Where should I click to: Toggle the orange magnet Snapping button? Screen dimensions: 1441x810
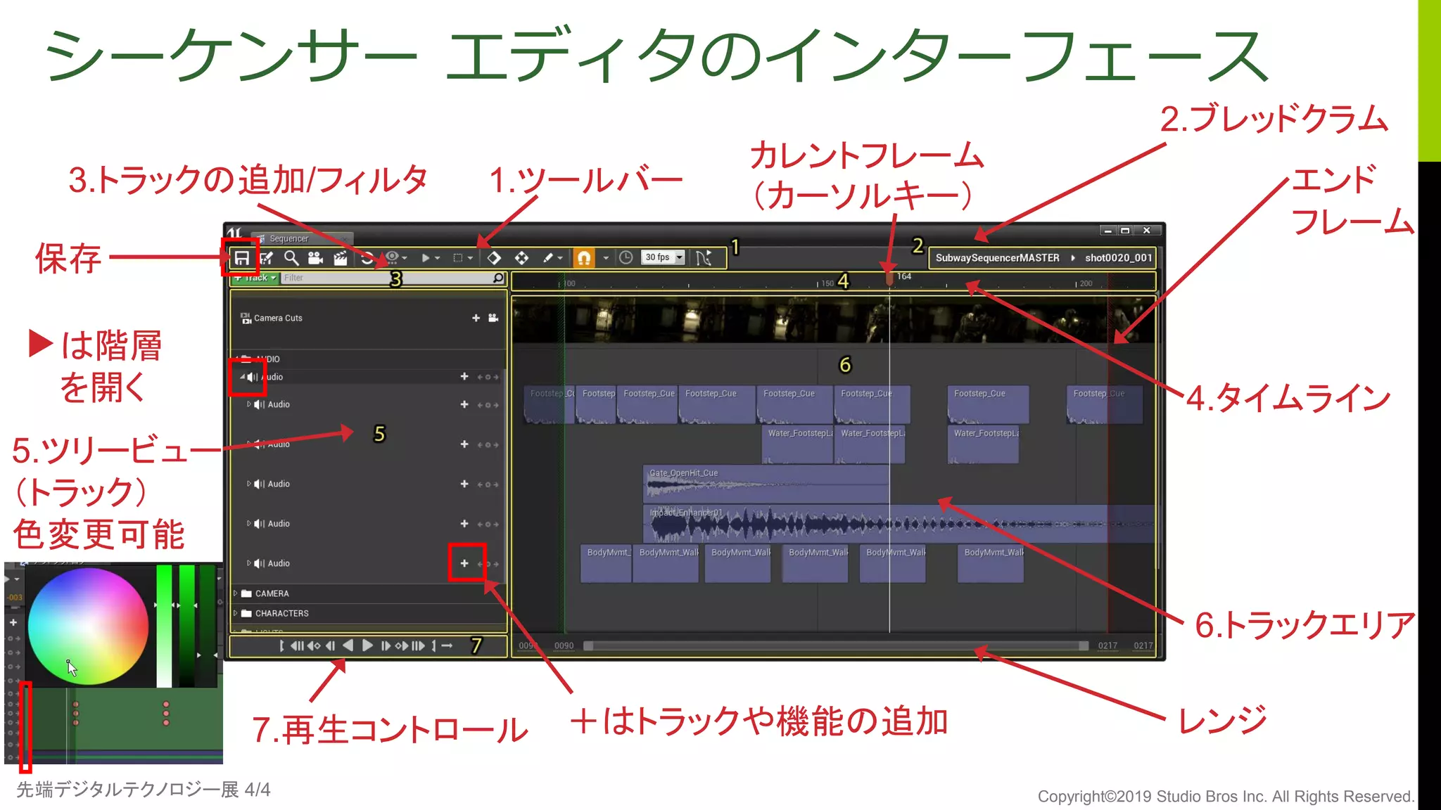583,258
